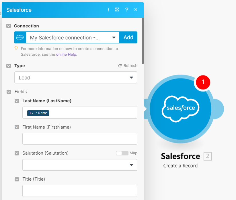Screen dimensions: 236x200
Task: Click the right connector bump on the module
Action: click(x=218, y=109)
